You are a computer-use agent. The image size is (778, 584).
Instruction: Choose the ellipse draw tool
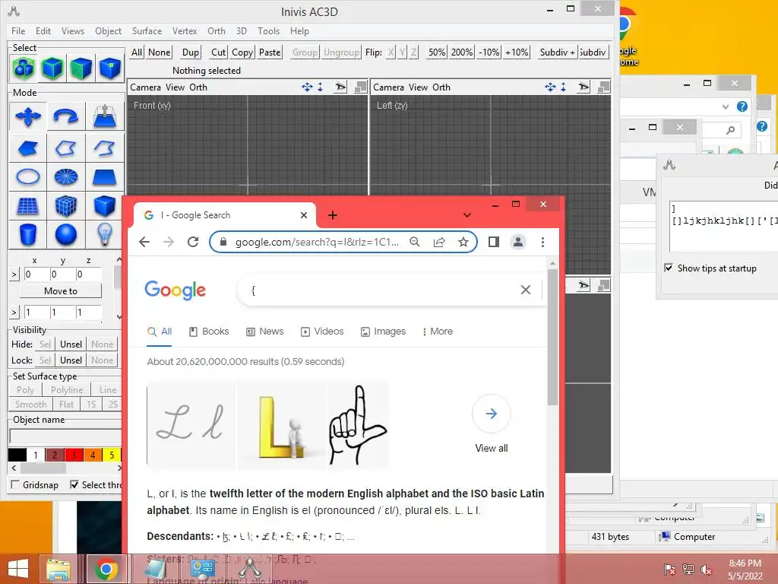click(28, 176)
